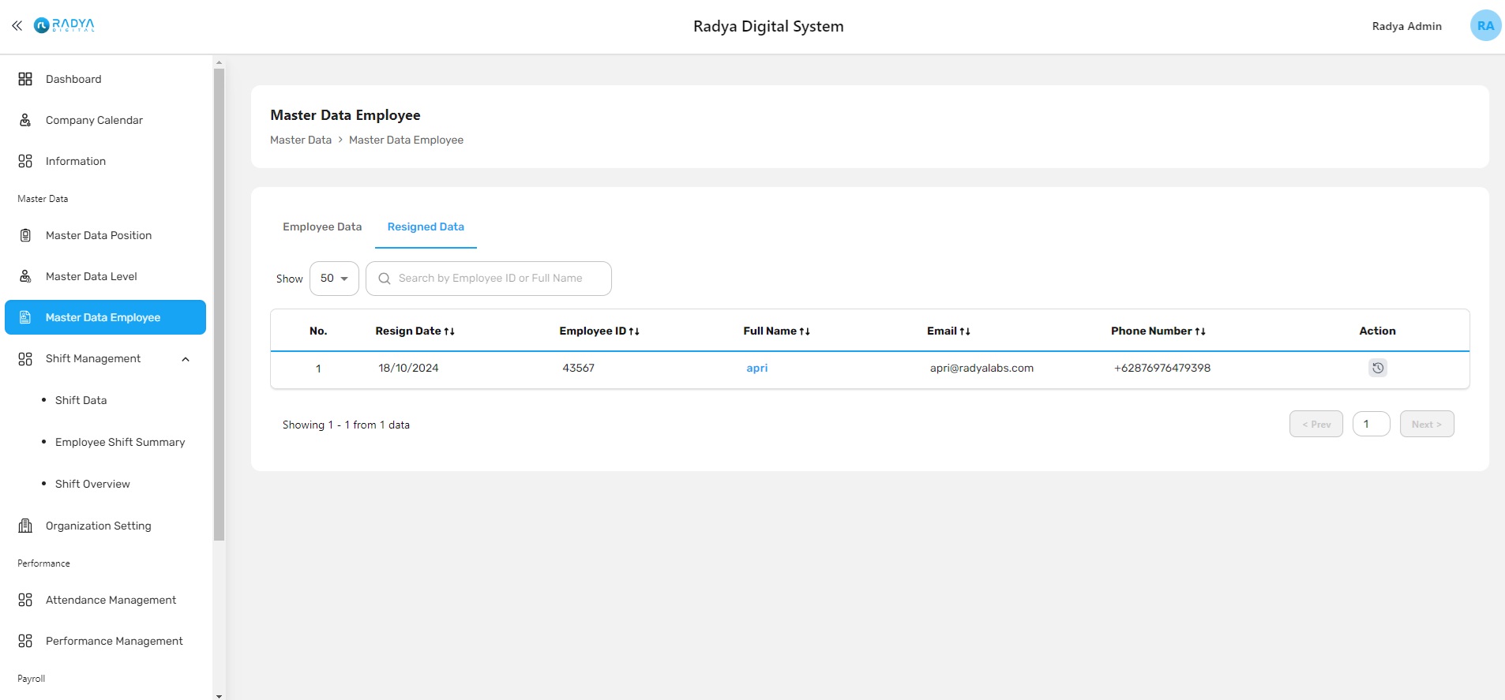Click the Dashboard grid icon in sidebar
This screenshot has height=700, width=1505.
point(25,79)
